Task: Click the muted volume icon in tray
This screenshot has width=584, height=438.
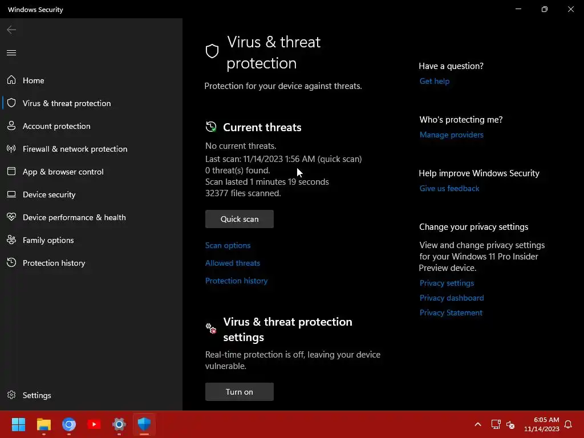Action: (x=510, y=424)
